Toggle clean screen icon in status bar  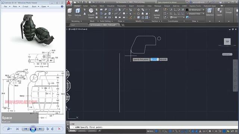pos(232,131)
